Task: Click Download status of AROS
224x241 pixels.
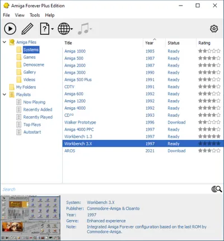Action: pyautogui.click(x=176, y=150)
